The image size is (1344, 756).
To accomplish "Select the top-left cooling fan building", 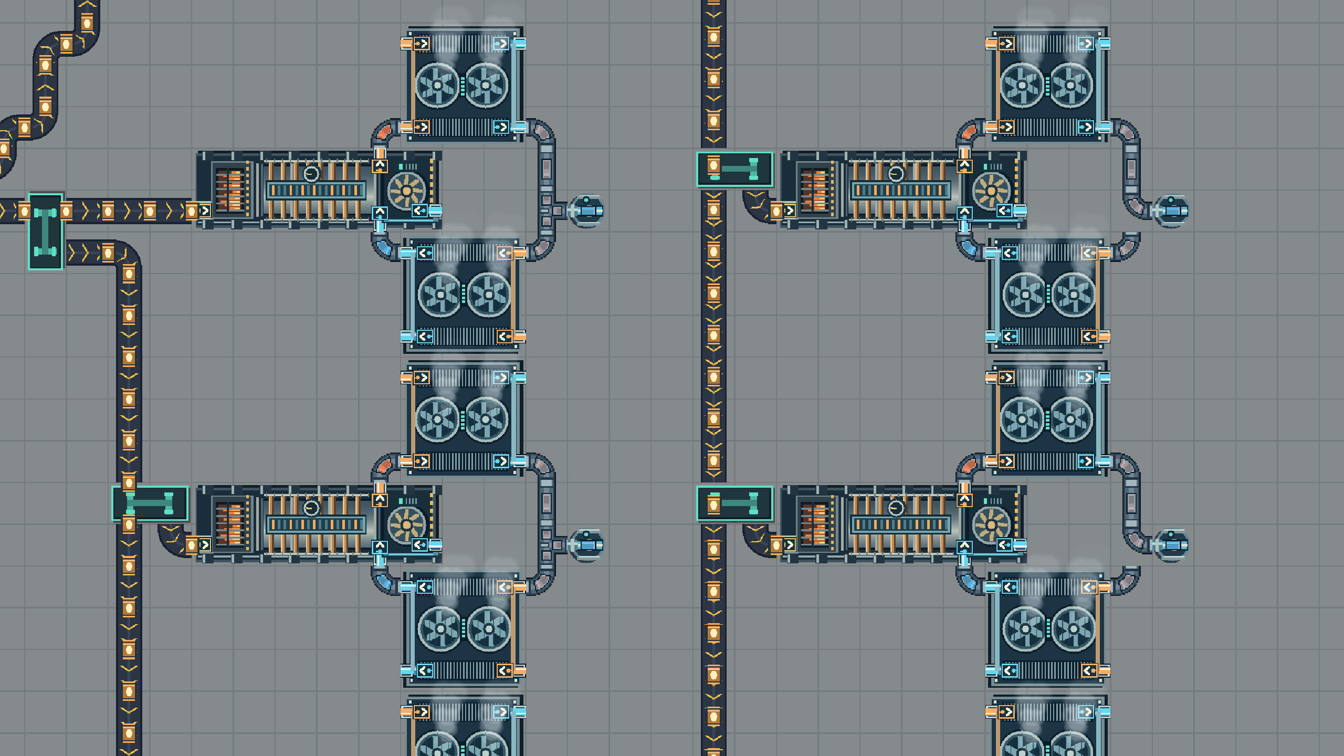I will tap(465, 85).
